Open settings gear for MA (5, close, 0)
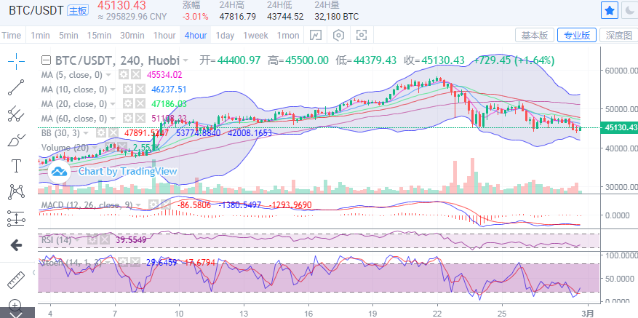 (x=123, y=74)
